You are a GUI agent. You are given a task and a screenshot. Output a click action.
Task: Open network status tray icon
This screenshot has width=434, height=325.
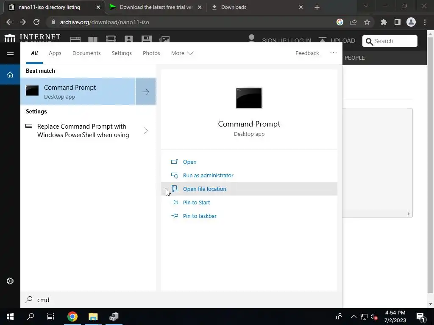coord(364,317)
